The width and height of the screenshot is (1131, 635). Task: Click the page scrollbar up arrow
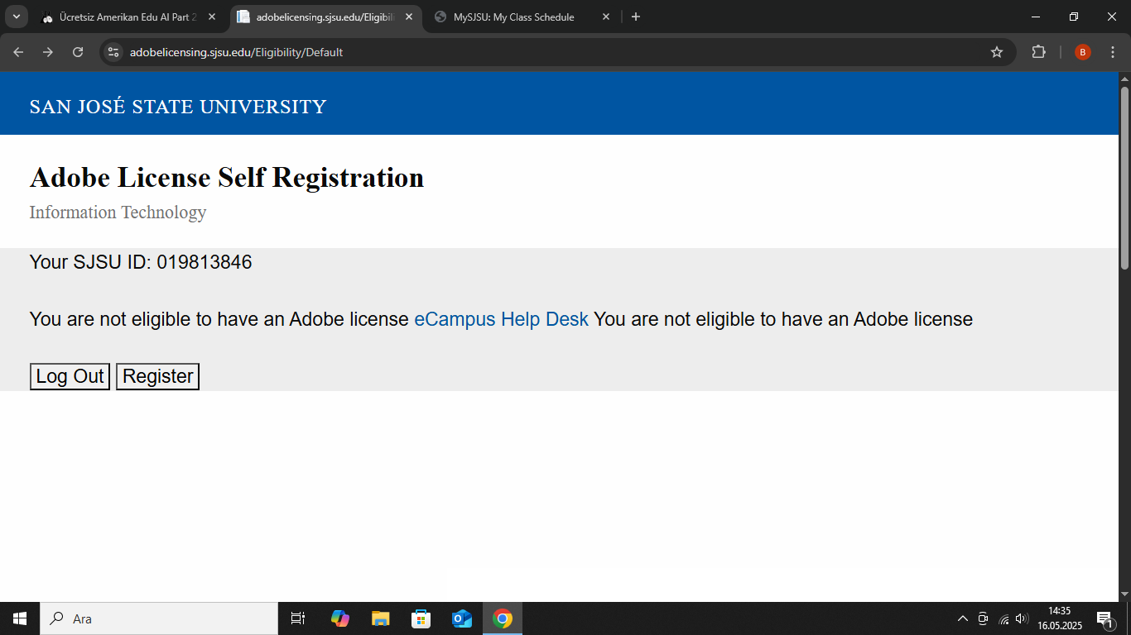point(1124,79)
